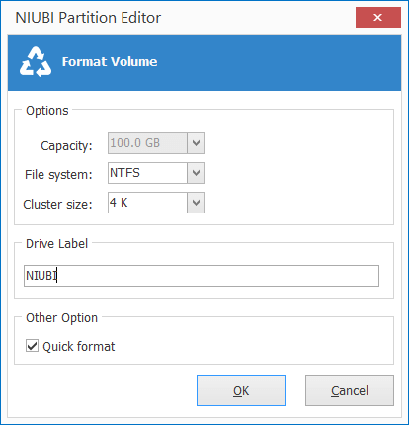
Task: Click the Format Volume header title
Action: pos(110,62)
